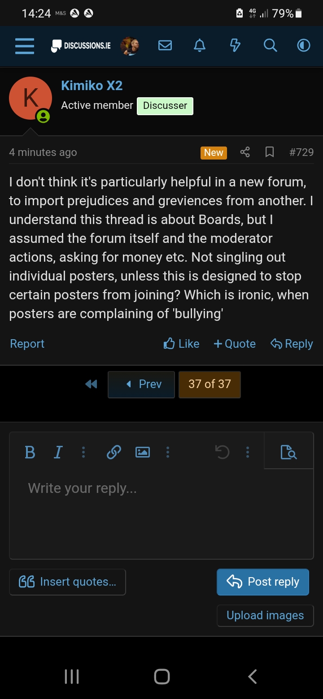The width and height of the screenshot is (323, 699).
Task: Toggle bold text formatting
Action: pos(30,452)
